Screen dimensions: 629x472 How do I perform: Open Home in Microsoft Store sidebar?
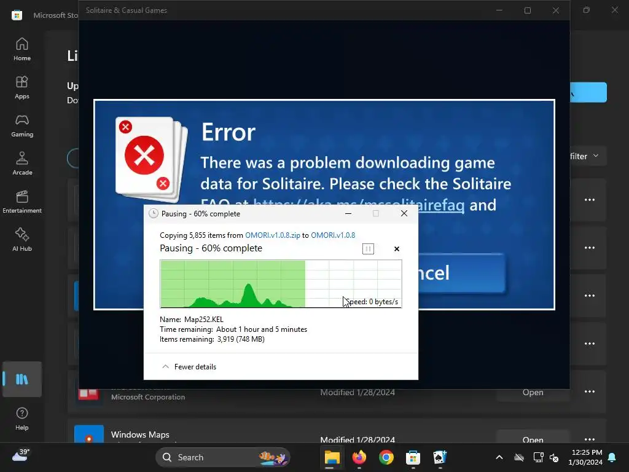pos(22,49)
